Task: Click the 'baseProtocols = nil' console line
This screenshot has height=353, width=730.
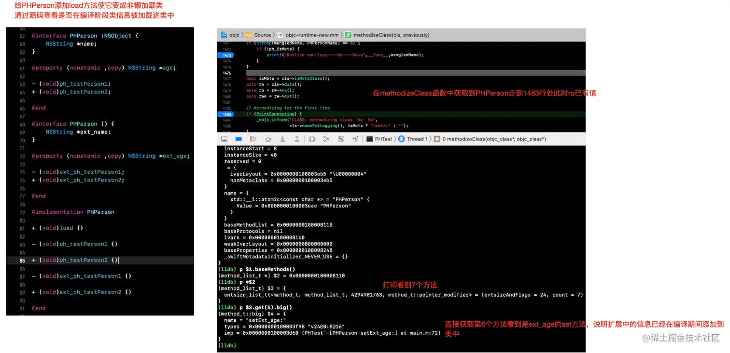Action: click(x=253, y=231)
